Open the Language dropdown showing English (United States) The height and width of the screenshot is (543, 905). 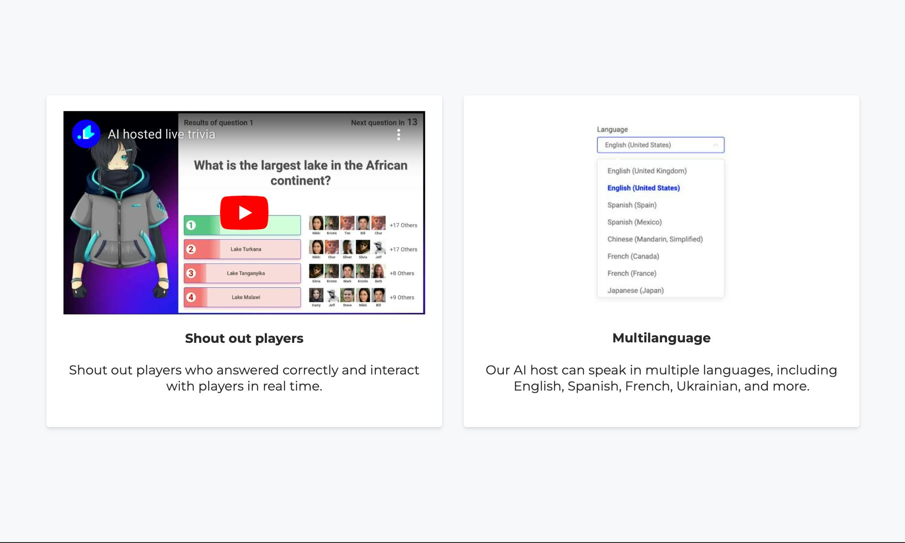click(661, 145)
